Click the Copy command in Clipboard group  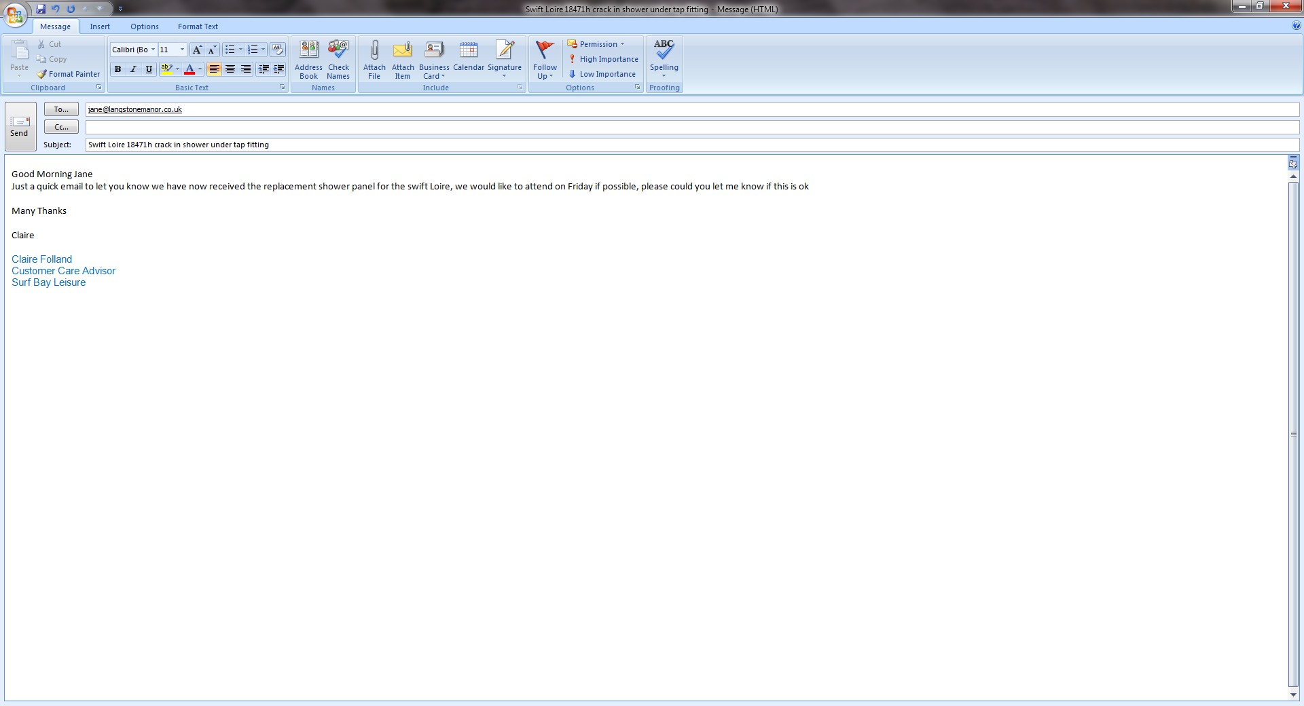[x=52, y=59]
